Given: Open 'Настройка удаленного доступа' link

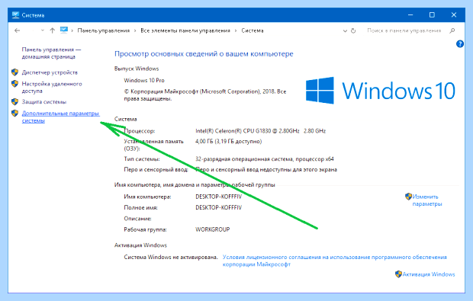Looking at the screenshot, I should [52, 88].
